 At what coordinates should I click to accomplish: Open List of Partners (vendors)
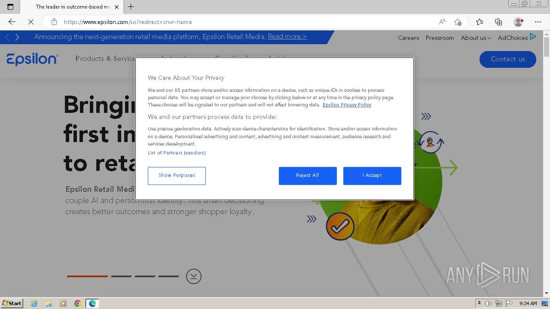[177, 153]
